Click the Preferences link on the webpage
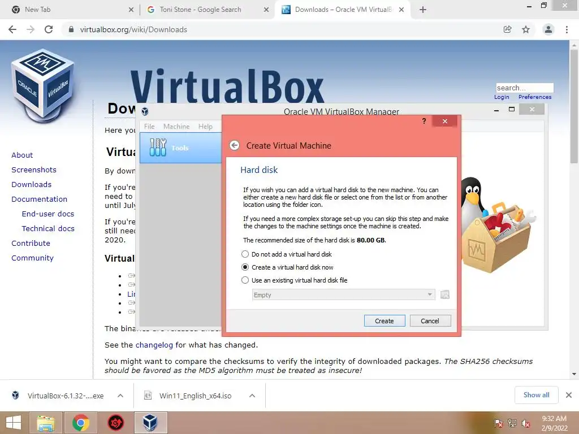This screenshot has width=579, height=434. click(x=535, y=97)
